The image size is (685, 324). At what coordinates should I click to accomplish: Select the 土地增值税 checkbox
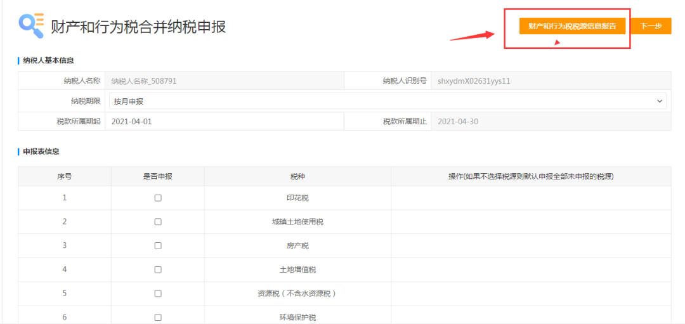point(158,269)
